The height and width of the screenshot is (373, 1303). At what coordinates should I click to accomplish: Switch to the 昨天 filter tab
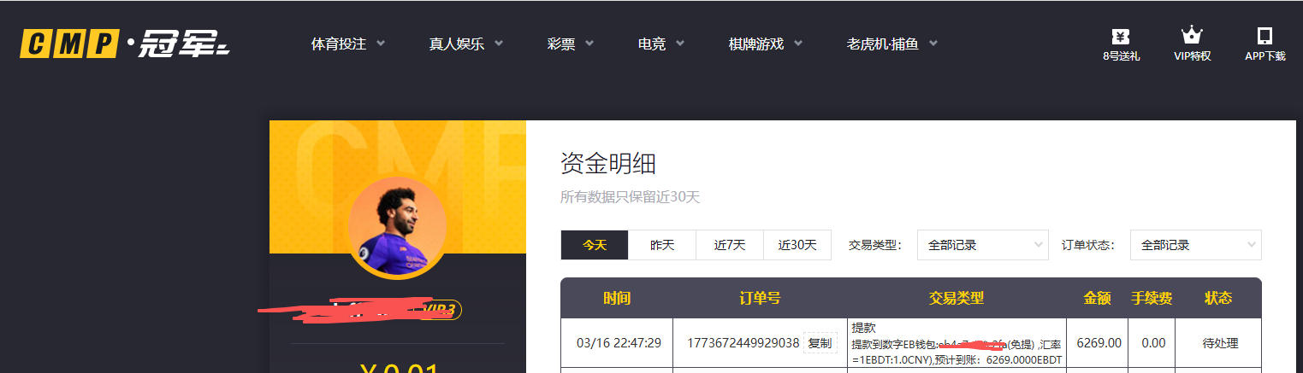(x=662, y=245)
